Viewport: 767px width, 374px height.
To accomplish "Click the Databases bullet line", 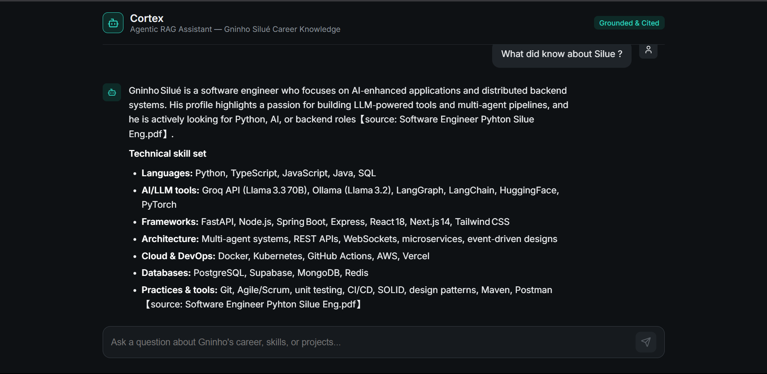I will 255,273.
